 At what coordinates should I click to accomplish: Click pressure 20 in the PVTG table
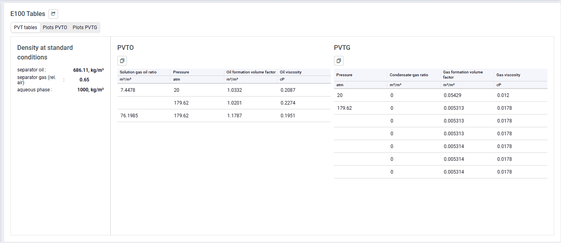340,95
